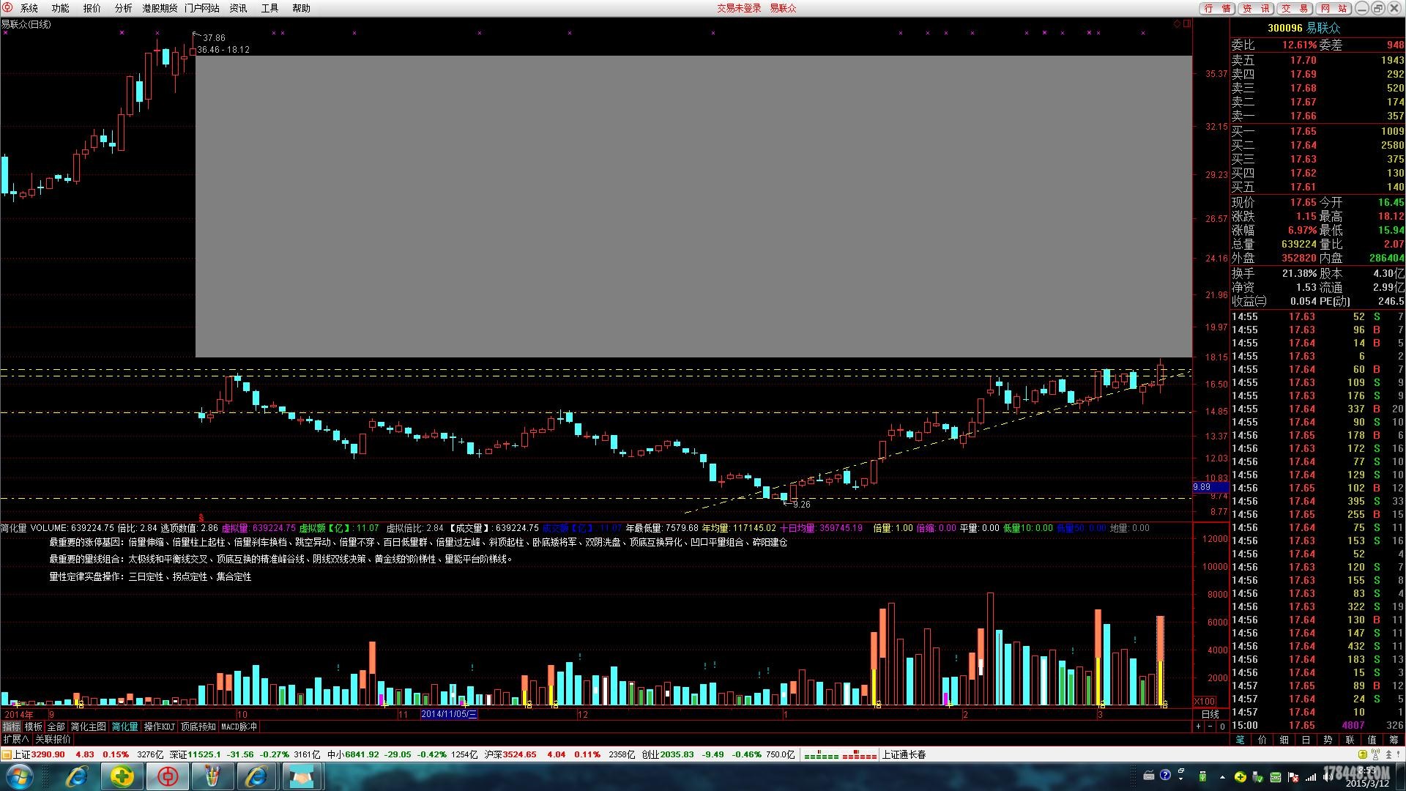Image resolution: width=1406 pixels, height=791 pixels.
Task: Click the 日线 period selector
Action: click(x=1210, y=714)
